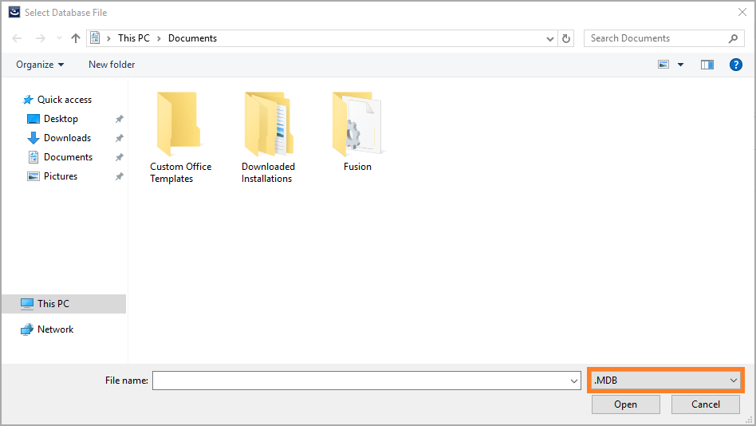Click the pin icon beside Desktop

(x=119, y=119)
